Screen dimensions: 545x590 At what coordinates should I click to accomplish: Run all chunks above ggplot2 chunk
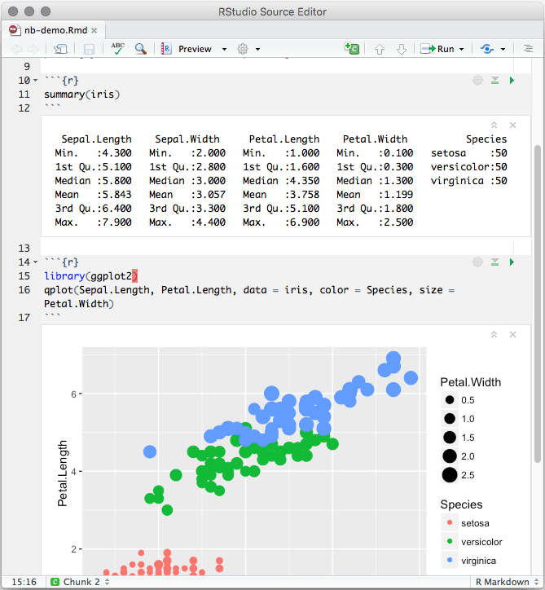[495, 262]
